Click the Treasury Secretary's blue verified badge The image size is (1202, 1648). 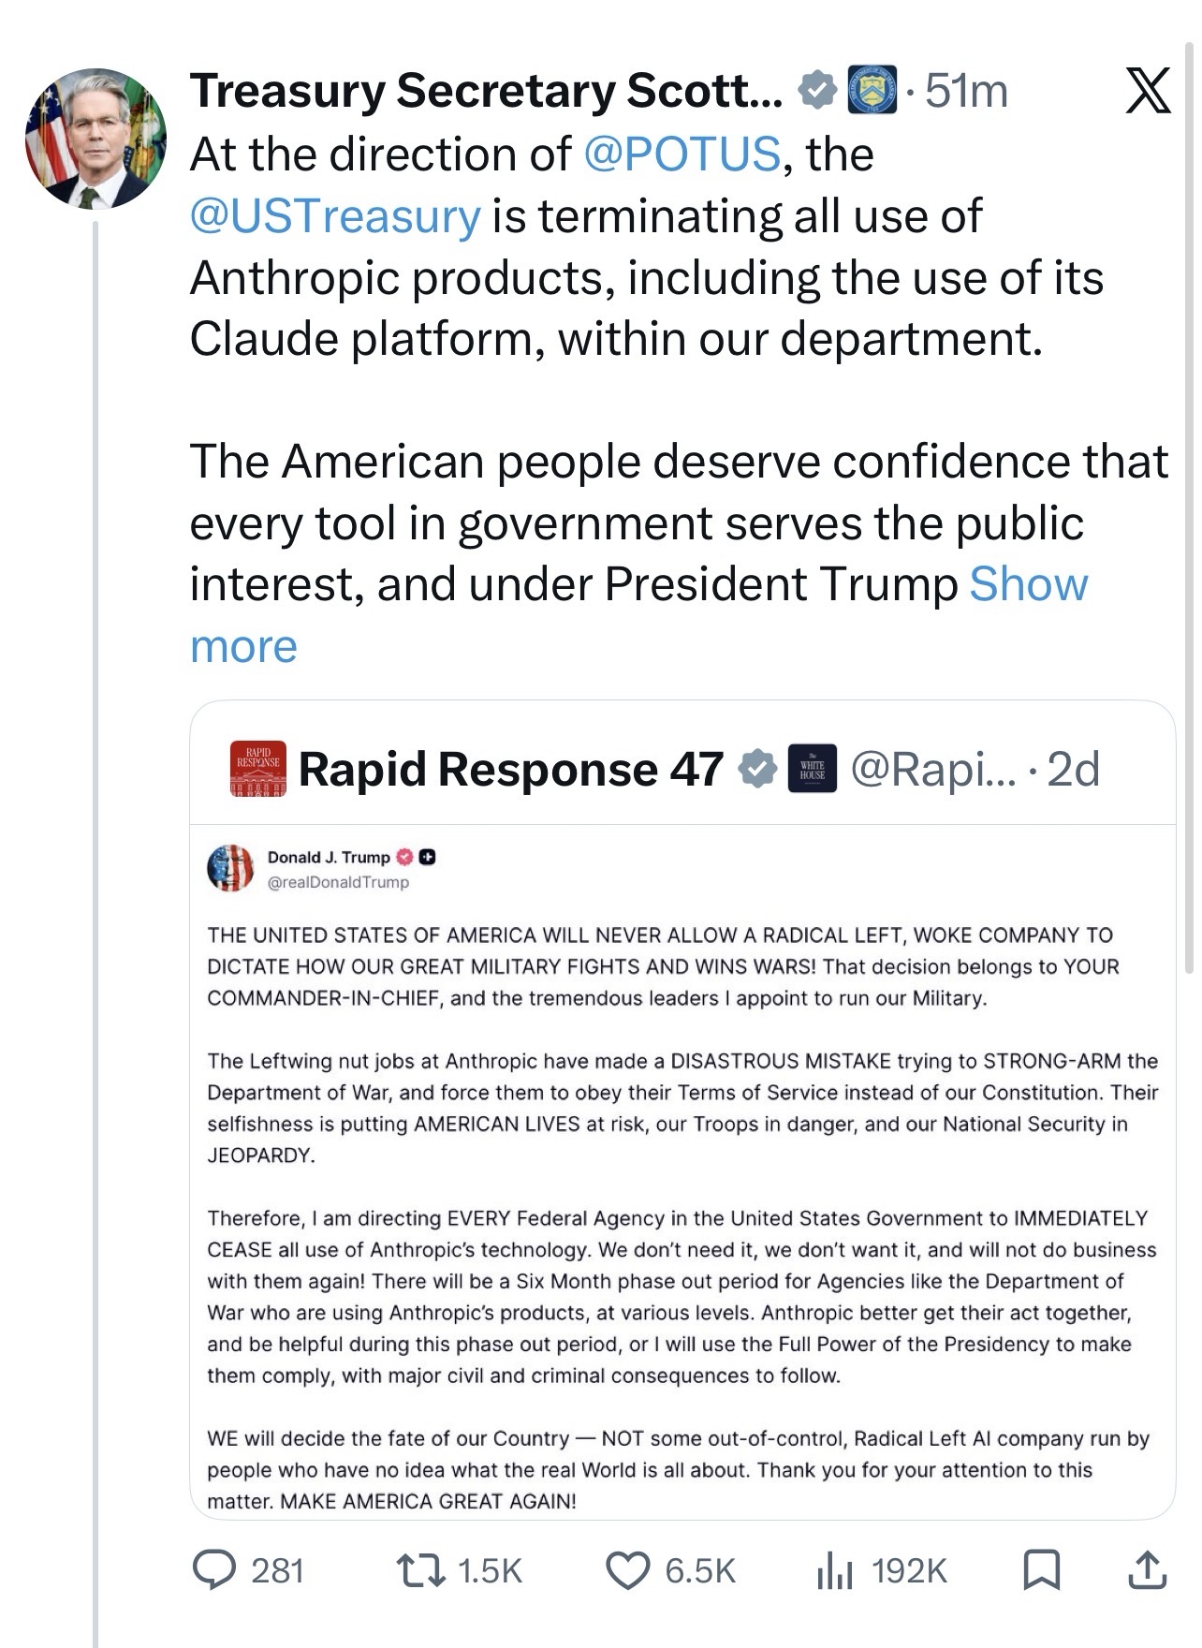coord(816,91)
